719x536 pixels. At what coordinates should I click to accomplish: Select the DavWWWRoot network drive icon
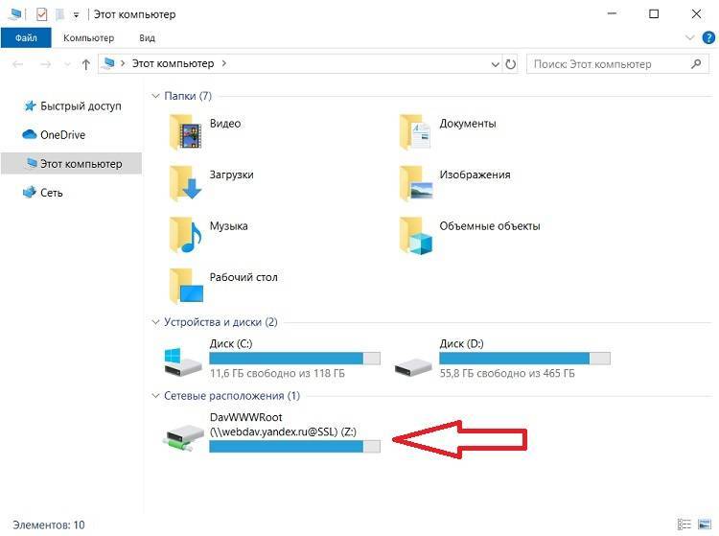183,437
